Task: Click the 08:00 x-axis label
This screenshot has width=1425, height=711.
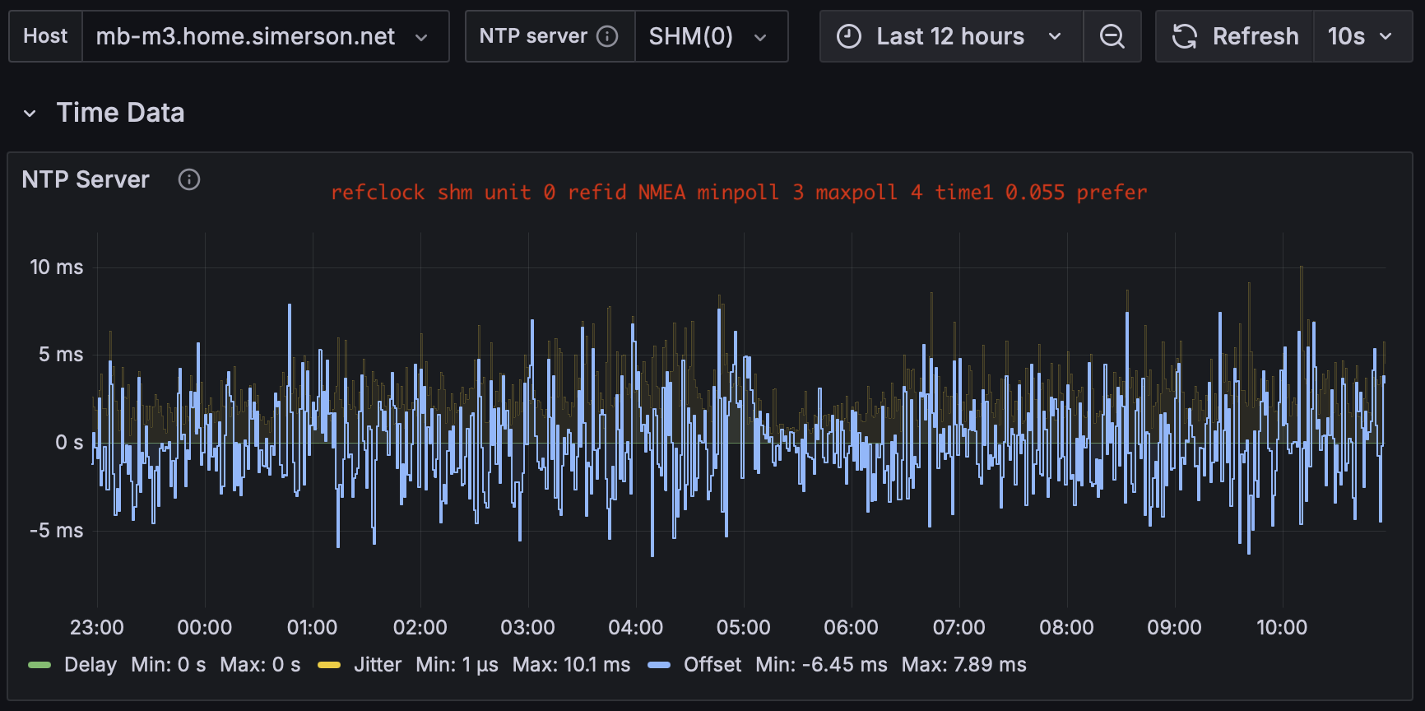Action: (x=1067, y=627)
